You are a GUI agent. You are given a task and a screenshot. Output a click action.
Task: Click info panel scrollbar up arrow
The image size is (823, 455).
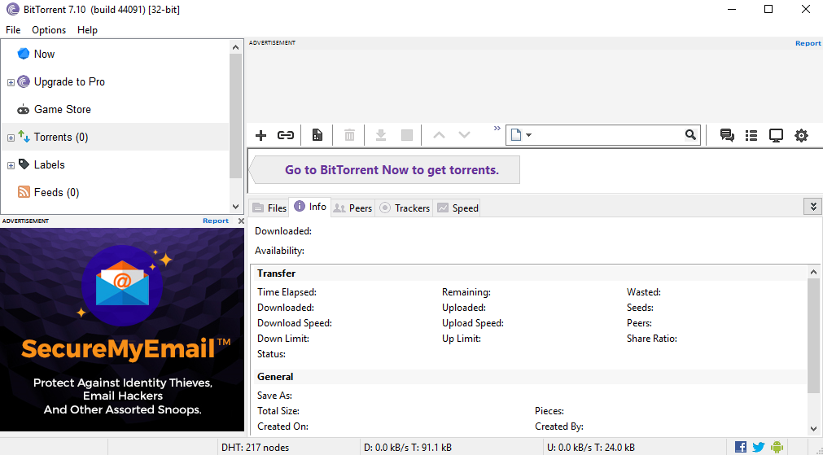(x=813, y=272)
